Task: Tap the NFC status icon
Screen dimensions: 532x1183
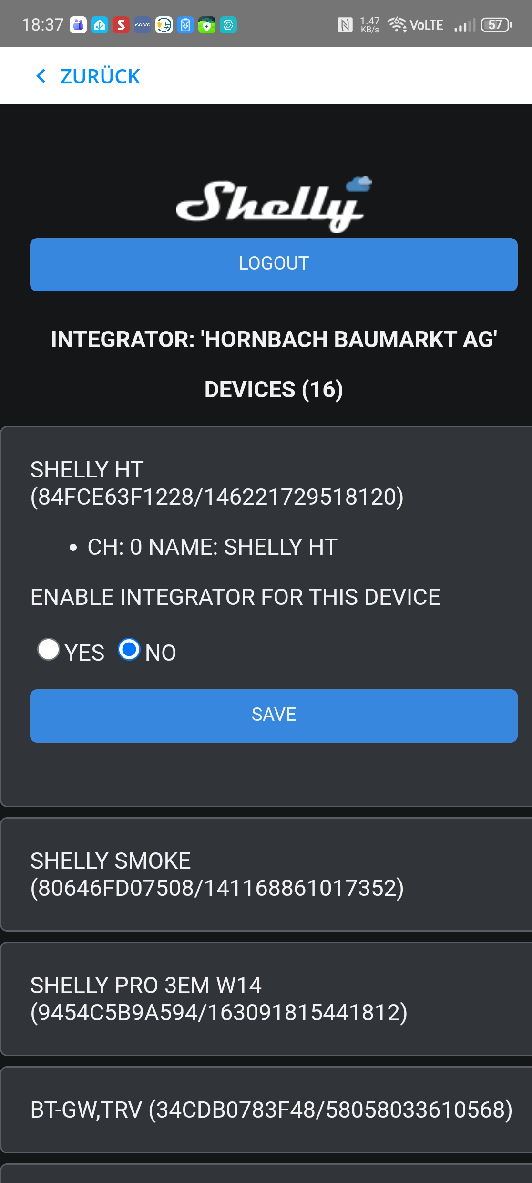Action: pos(345,25)
